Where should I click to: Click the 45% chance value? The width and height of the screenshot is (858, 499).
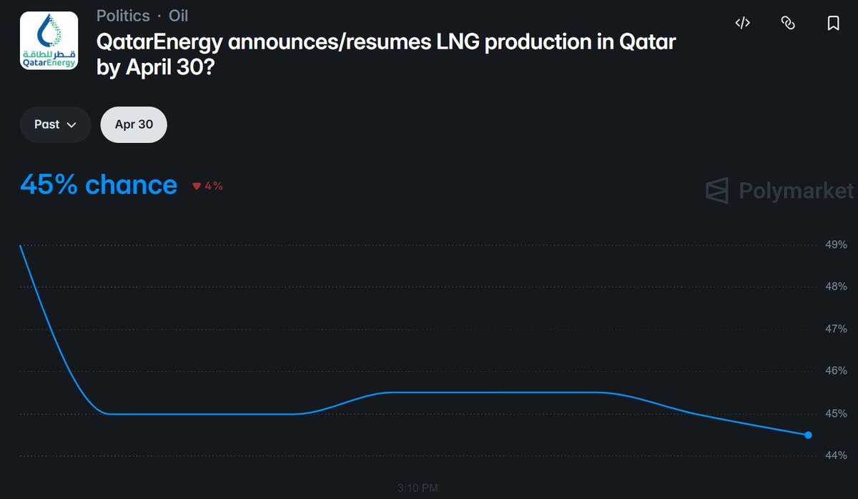point(99,184)
